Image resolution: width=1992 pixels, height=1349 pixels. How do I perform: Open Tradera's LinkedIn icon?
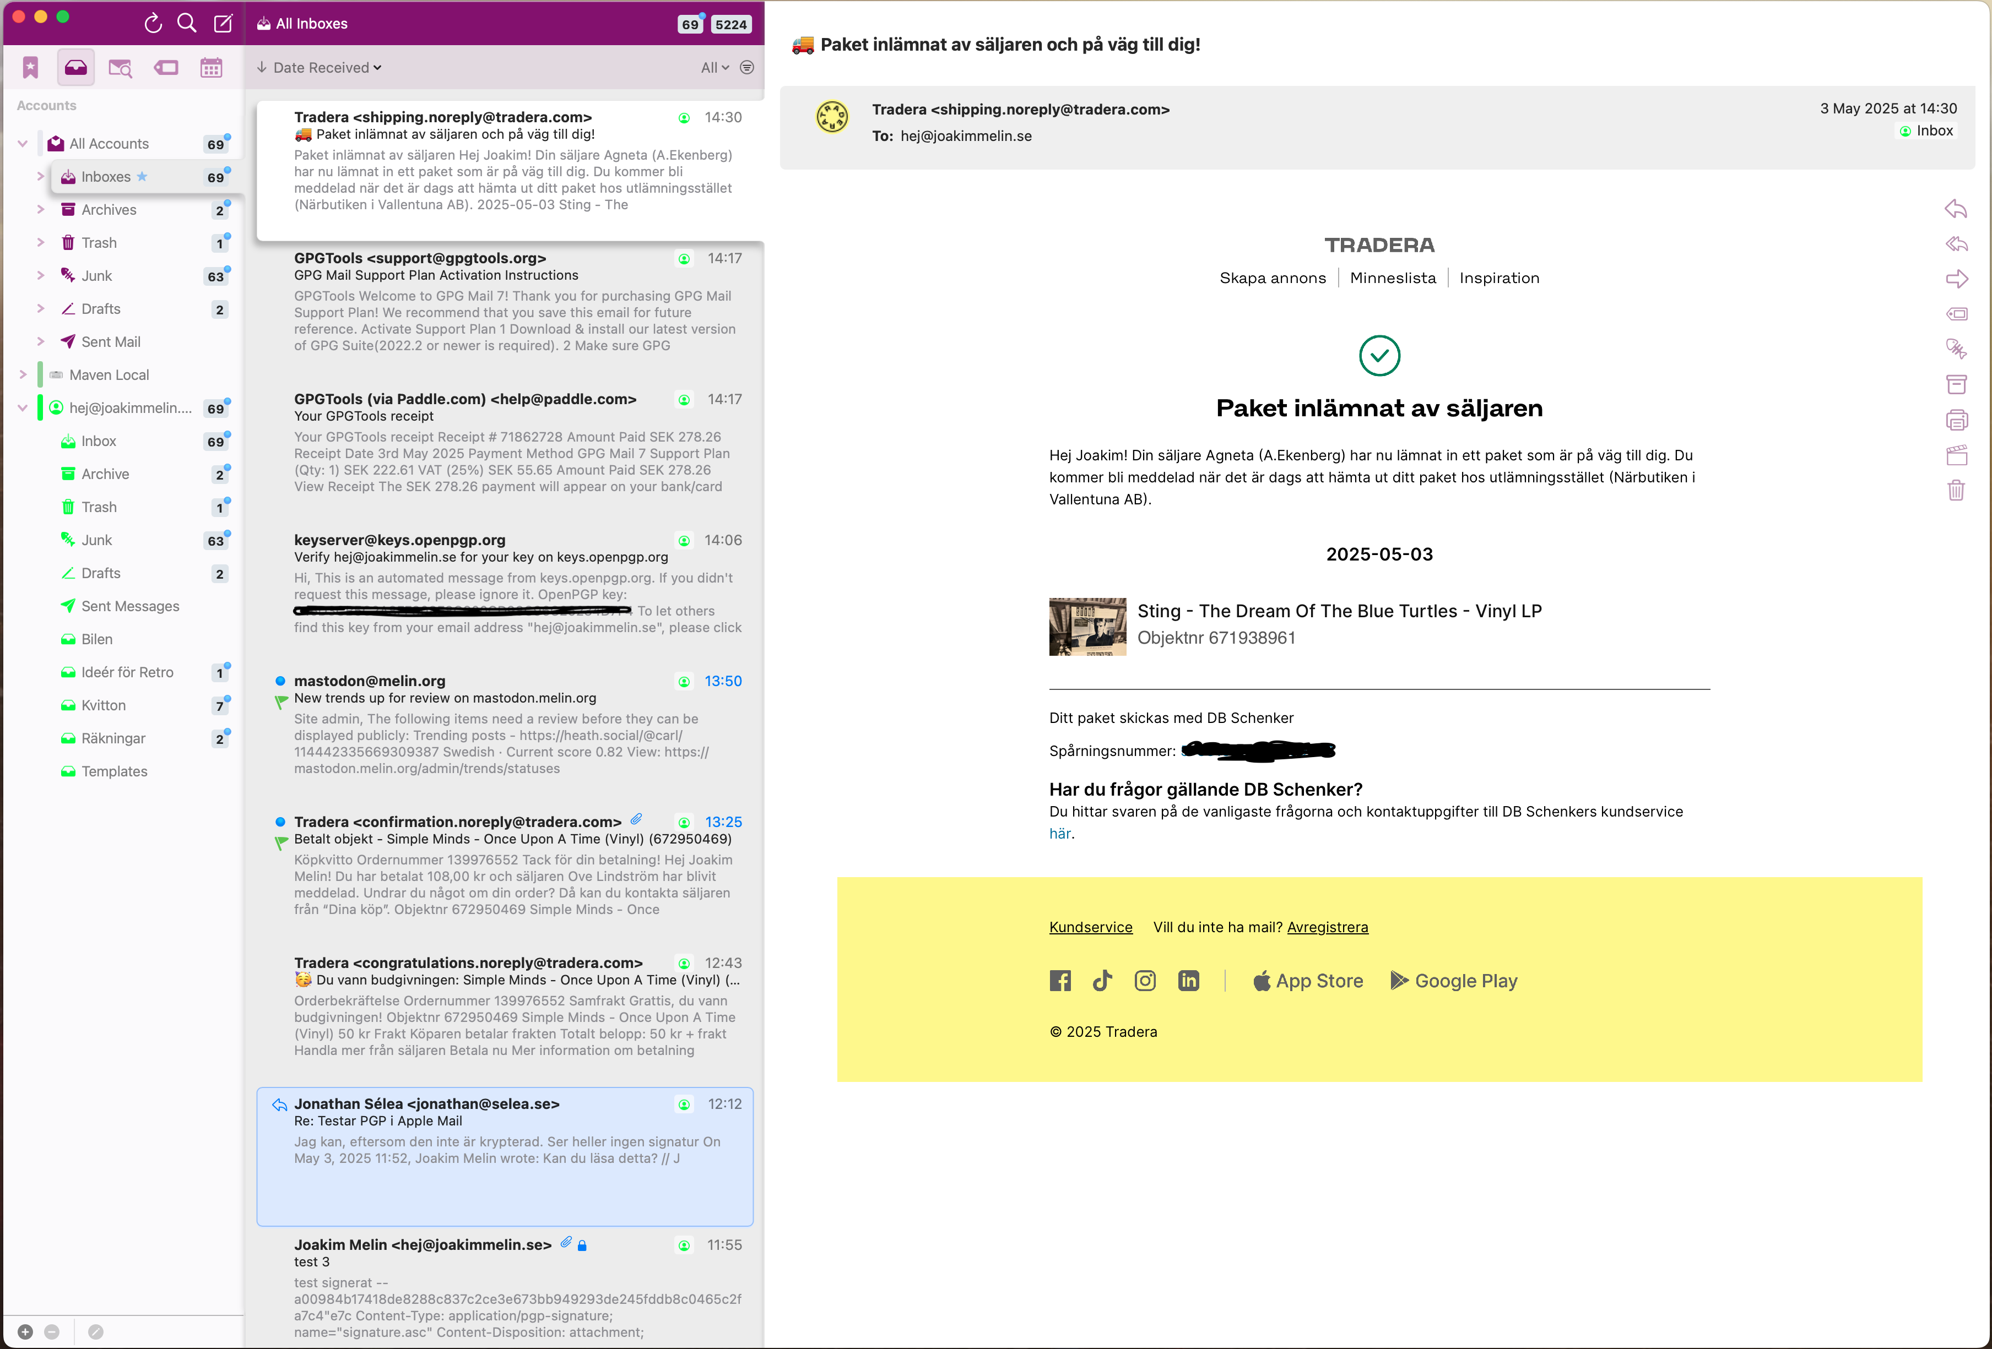1189,982
